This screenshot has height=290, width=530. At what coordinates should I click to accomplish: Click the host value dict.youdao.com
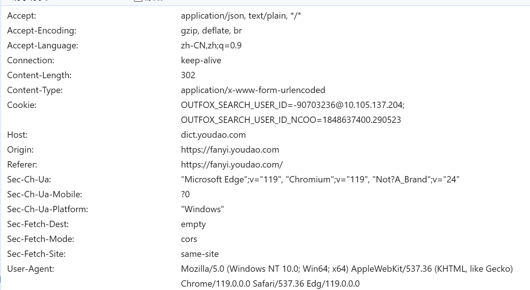click(213, 135)
